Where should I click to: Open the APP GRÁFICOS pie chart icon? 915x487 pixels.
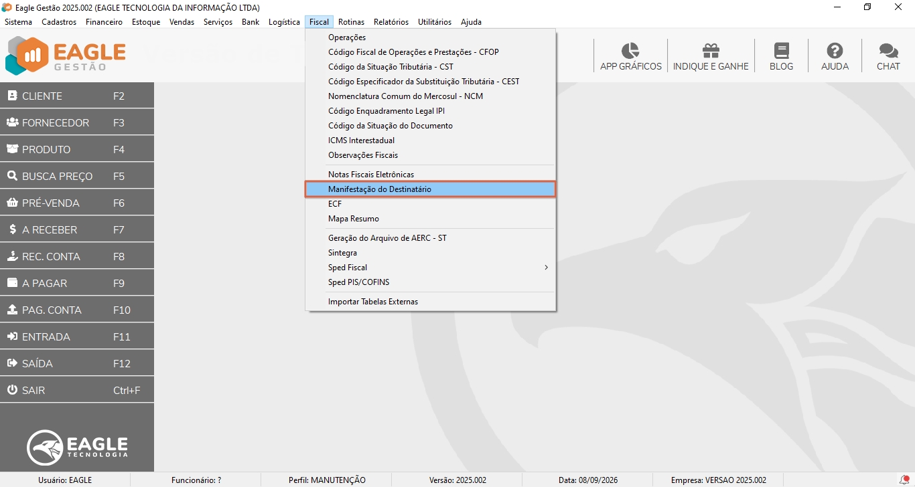click(630, 51)
